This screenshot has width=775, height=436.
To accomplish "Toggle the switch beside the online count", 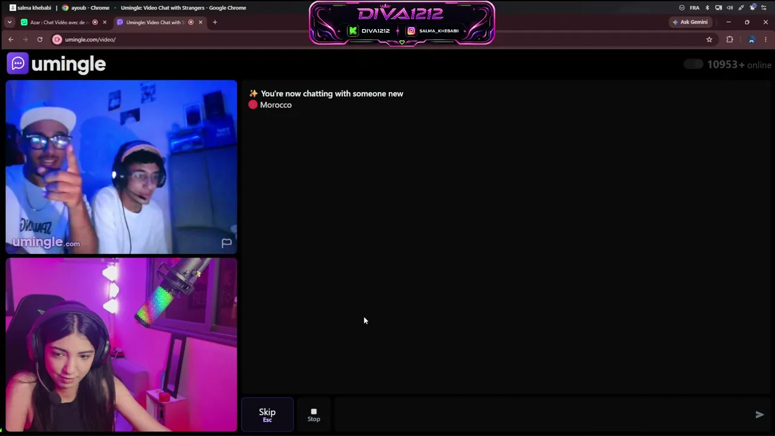I will point(693,64).
